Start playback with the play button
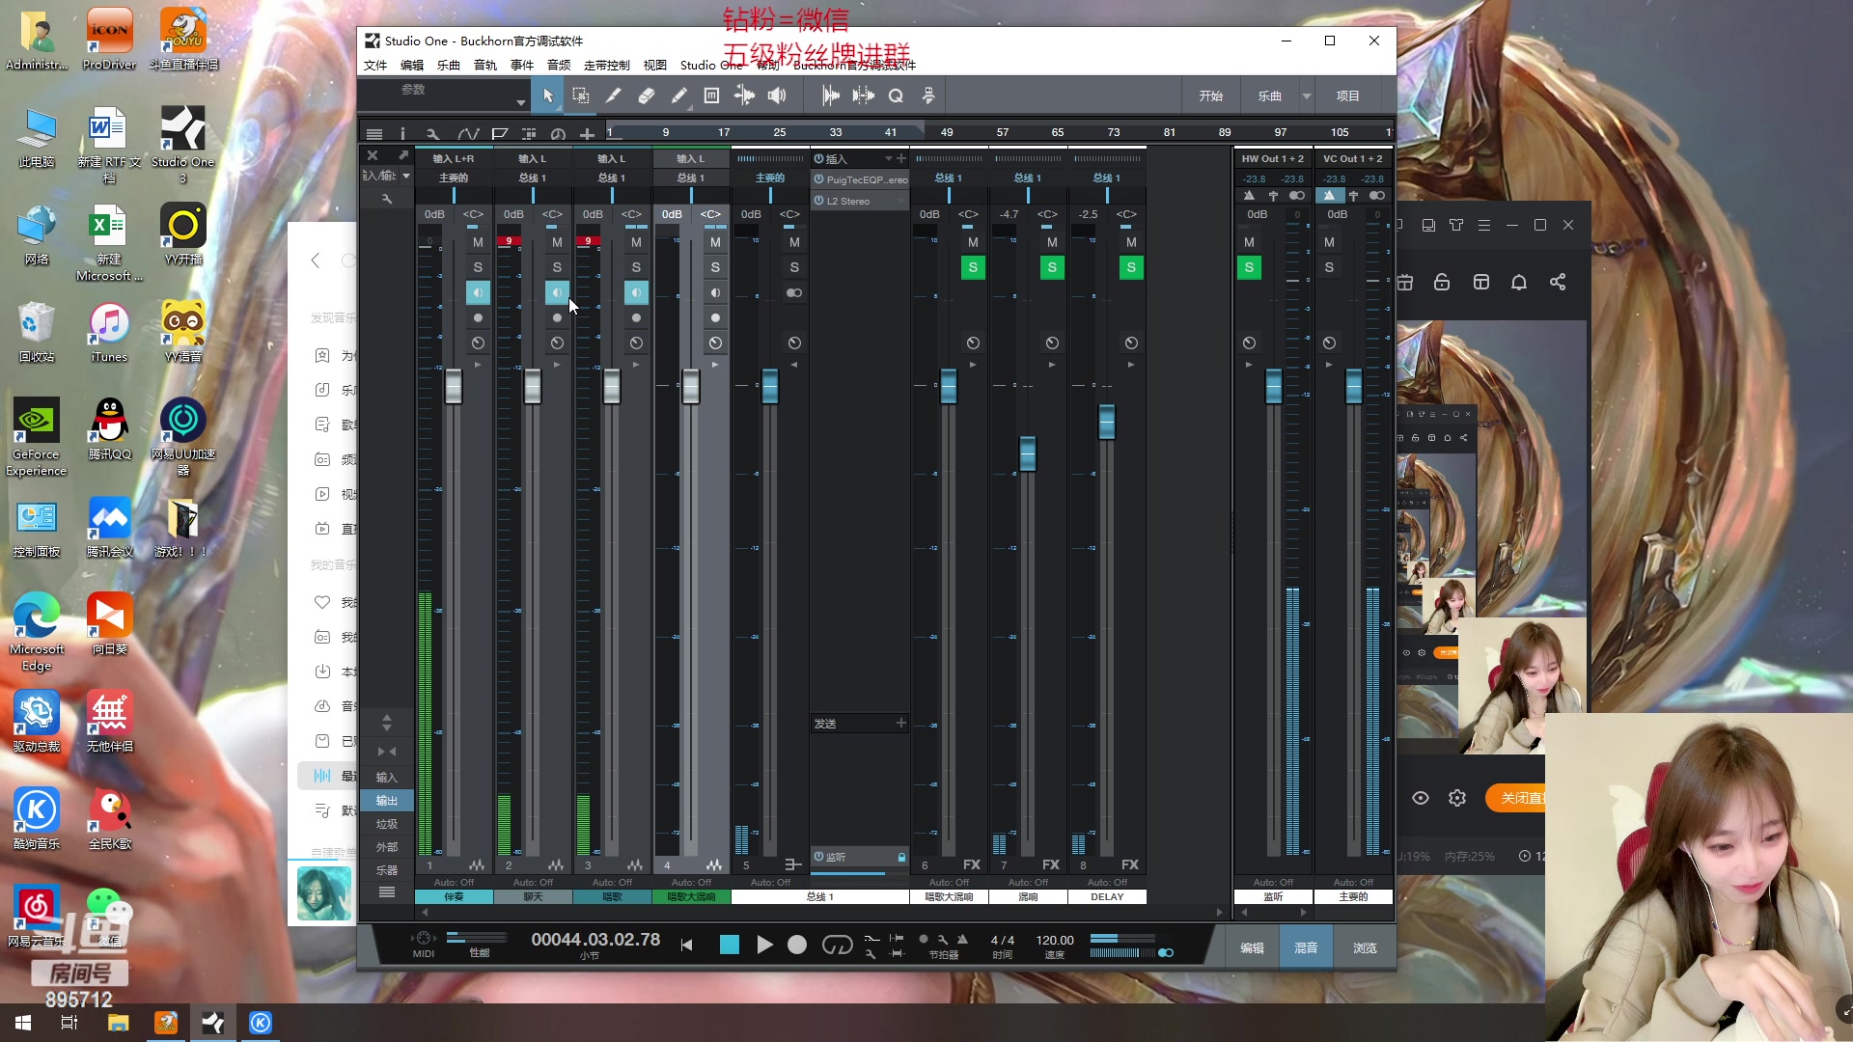The image size is (1853, 1042). click(x=764, y=945)
